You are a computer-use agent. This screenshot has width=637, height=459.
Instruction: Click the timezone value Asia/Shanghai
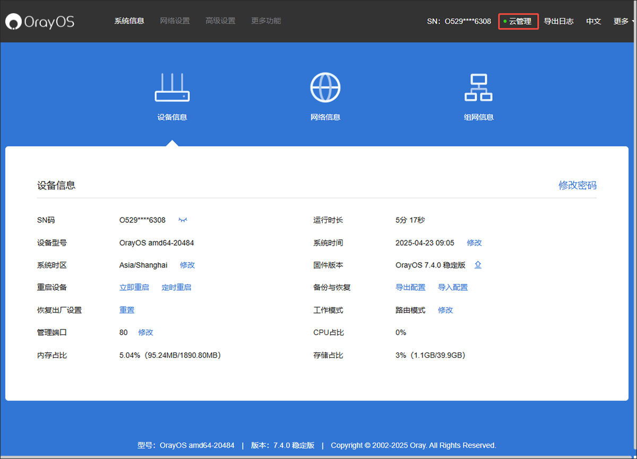pos(143,265)
